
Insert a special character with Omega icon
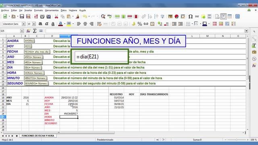(191, 17)
